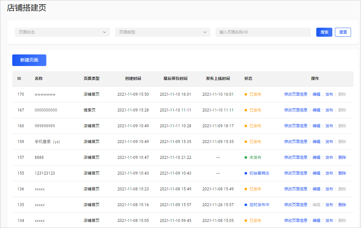Click 删除 for row 8888
The image size is (361, 228).
coord(342,157)
